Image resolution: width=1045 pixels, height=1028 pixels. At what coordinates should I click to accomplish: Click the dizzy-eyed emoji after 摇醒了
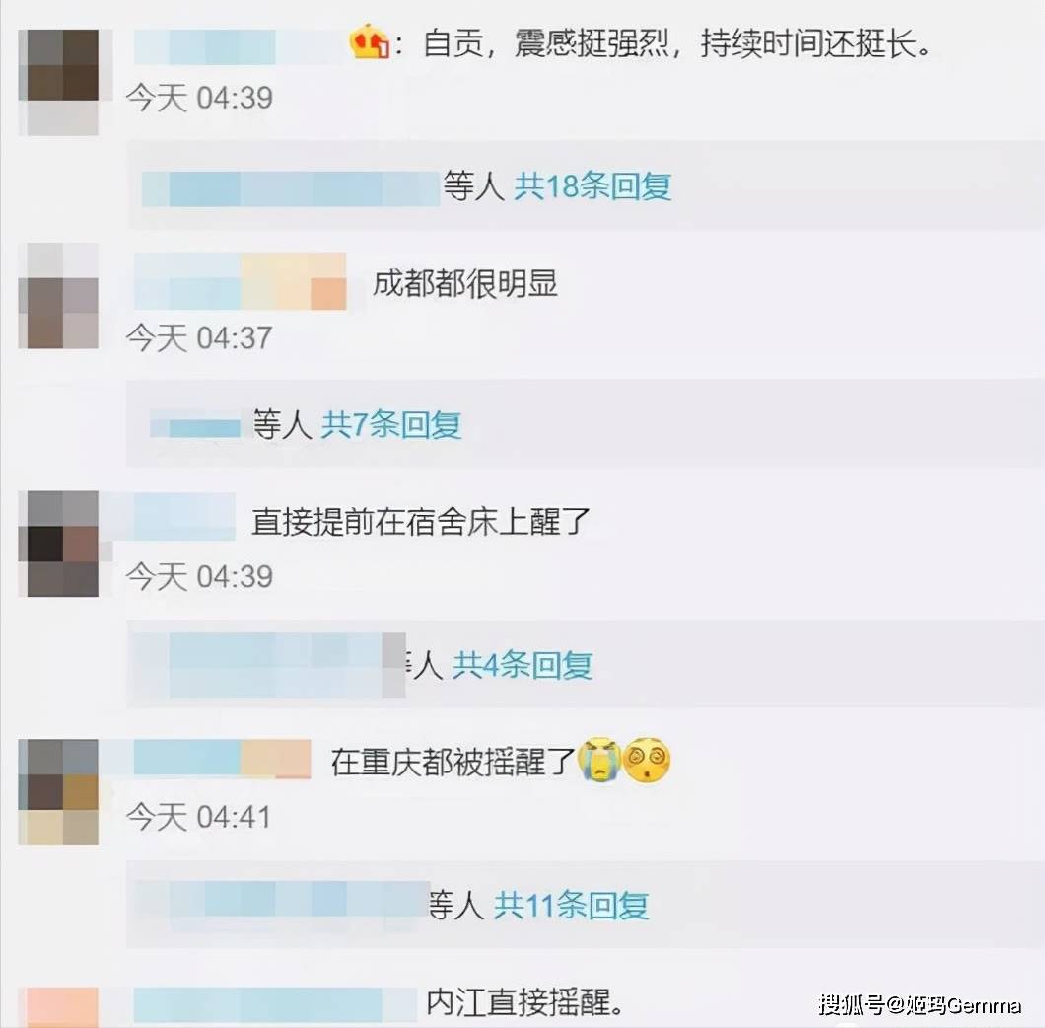pos(646,760)
